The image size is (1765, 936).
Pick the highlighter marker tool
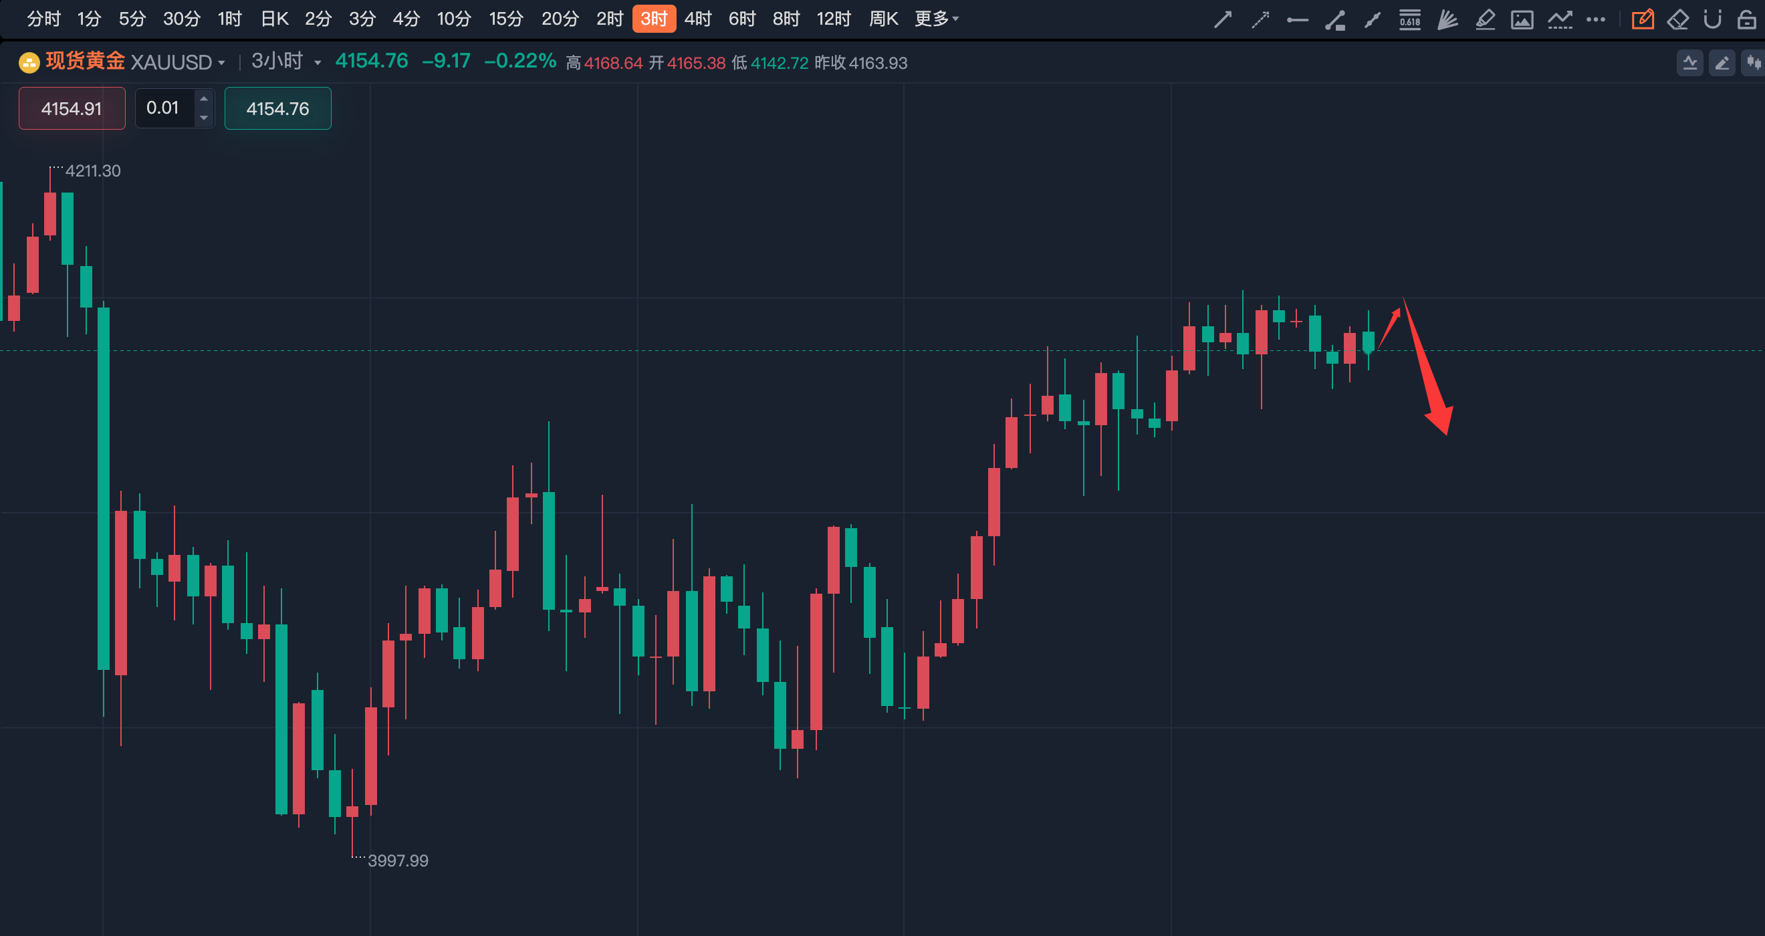[x=1485, y=20]
